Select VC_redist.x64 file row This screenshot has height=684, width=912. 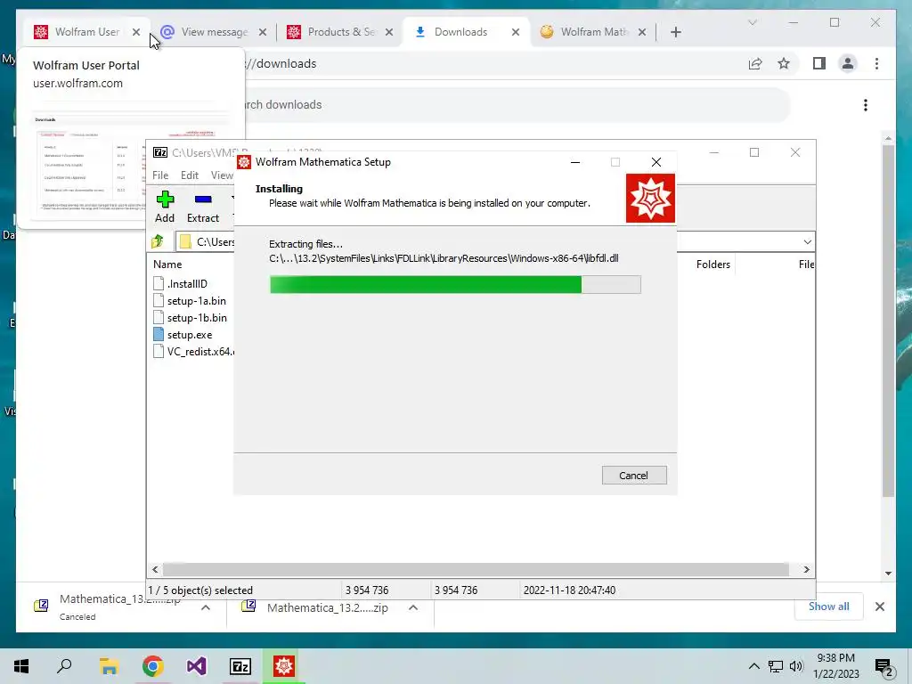click(x=193, y=351)
